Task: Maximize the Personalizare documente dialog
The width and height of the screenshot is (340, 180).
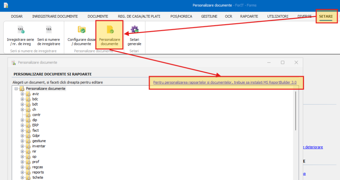Action: pyautogui.click(x=283, y=62)
